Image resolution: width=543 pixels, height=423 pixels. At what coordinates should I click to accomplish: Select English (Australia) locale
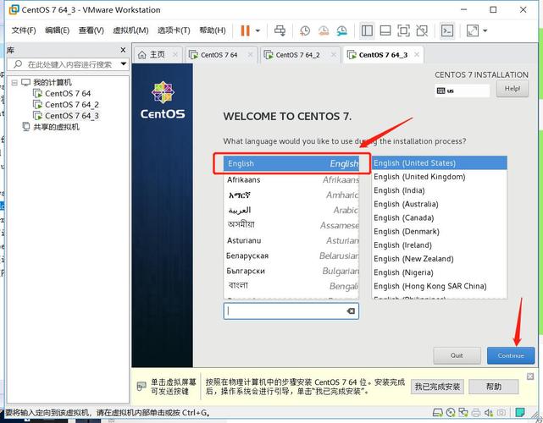tap(439, 204)
